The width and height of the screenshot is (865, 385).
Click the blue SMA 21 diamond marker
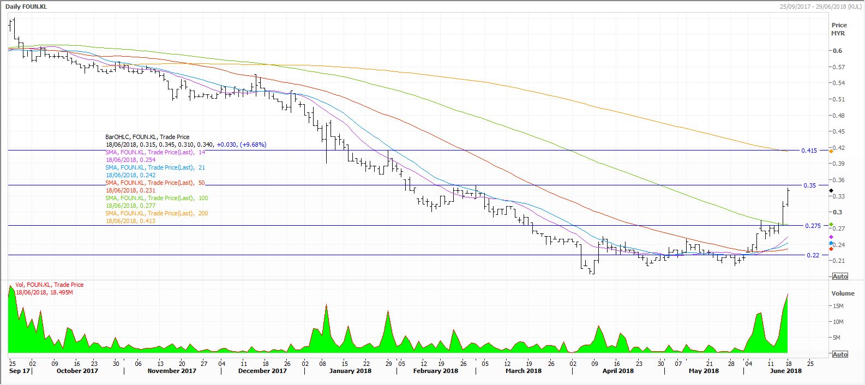coord(831,243)
